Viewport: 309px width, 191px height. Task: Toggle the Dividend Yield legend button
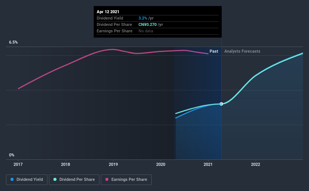[x=27, y=180]
